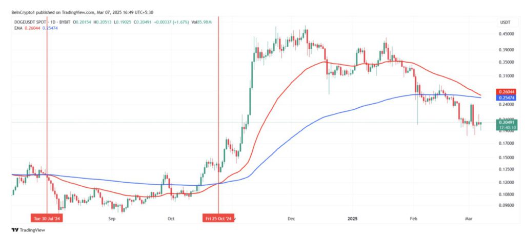
Task: Click the green 0.20491 current price label
Action: [506, 122]
